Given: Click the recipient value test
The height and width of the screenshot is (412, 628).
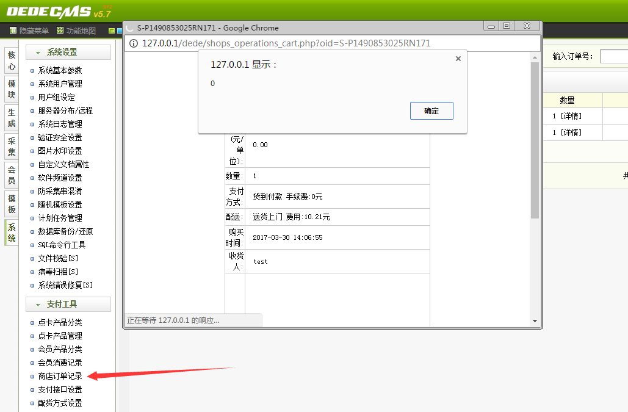Looking at the screenshot, I should tap(261, 261).
